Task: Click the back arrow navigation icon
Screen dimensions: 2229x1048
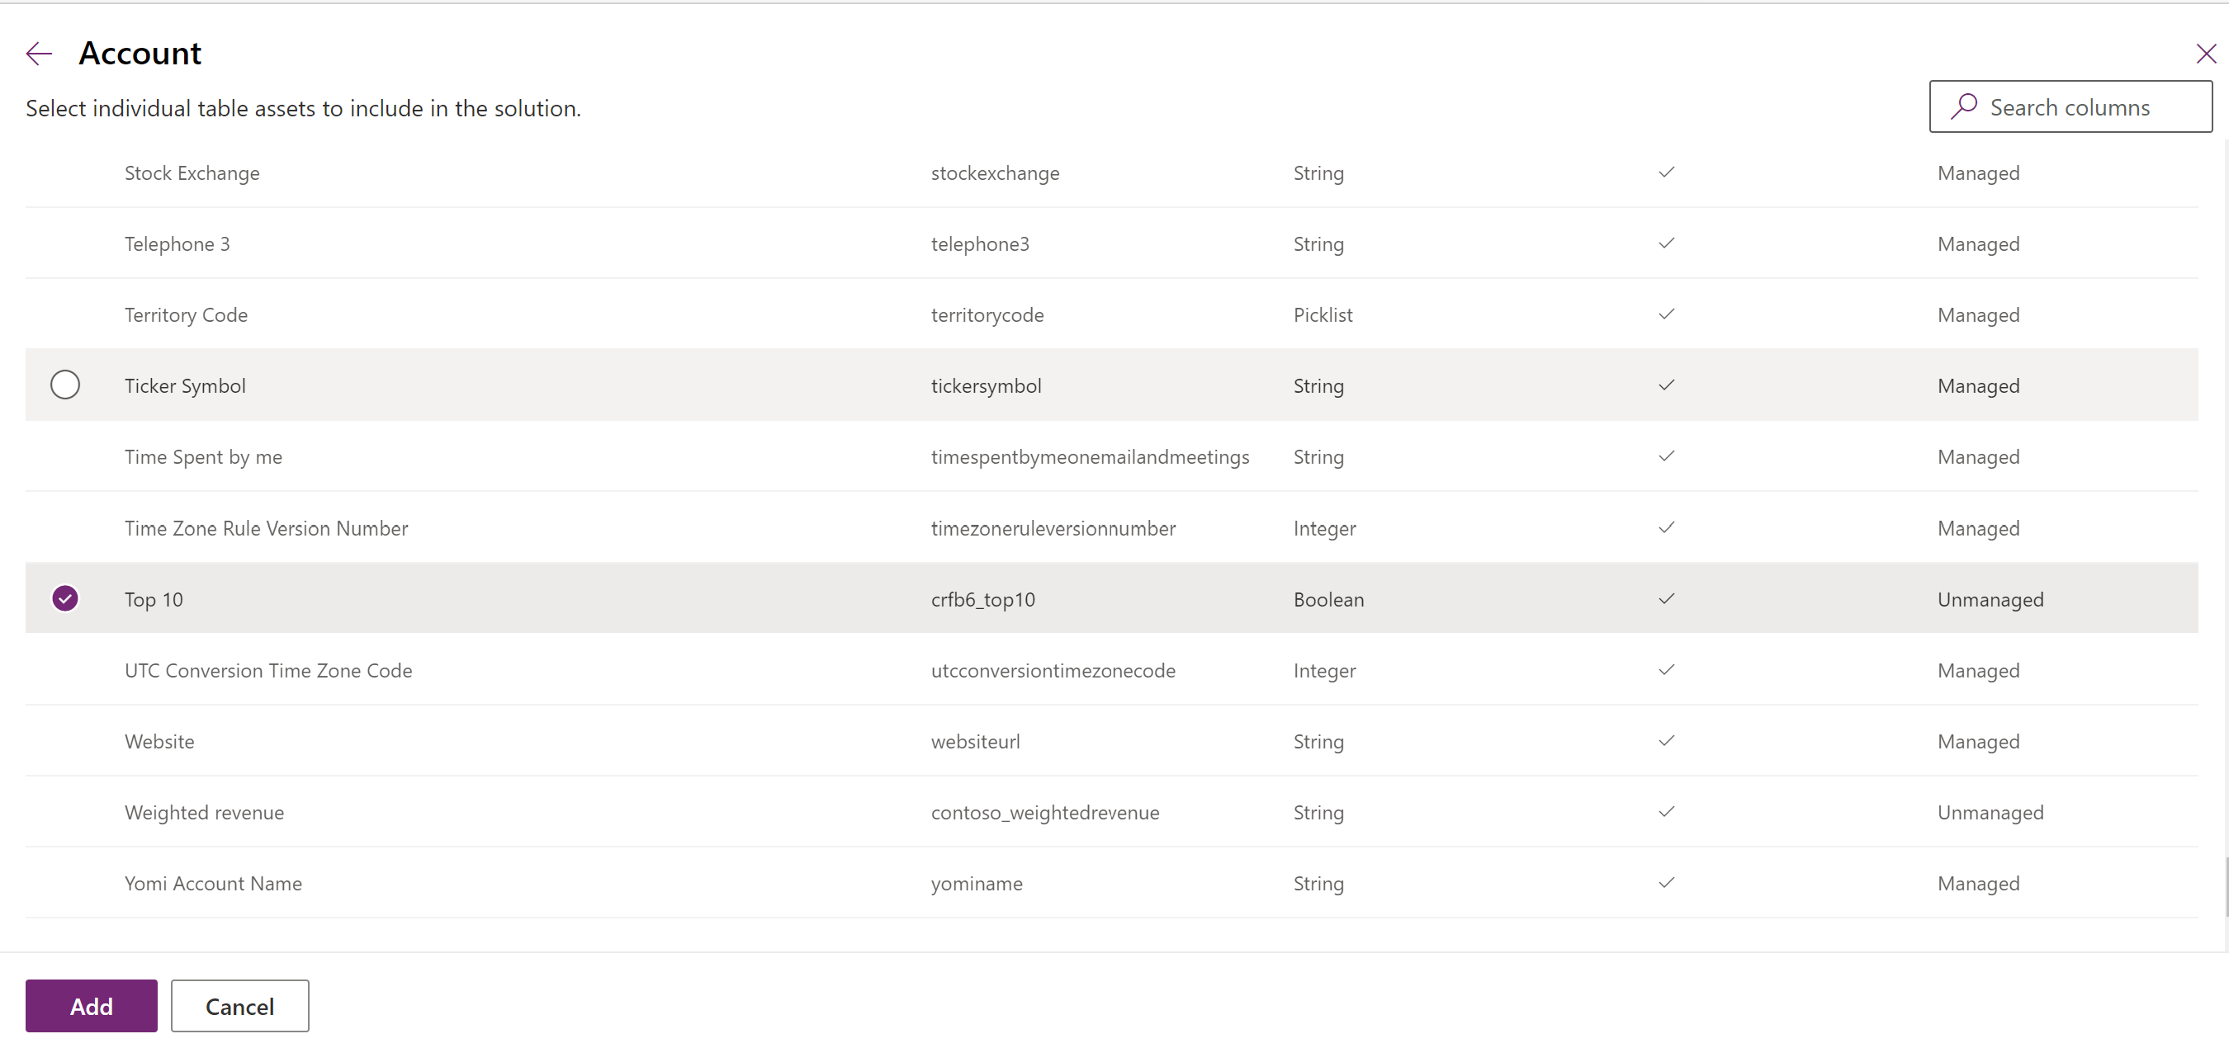Action: pos(38,51)
